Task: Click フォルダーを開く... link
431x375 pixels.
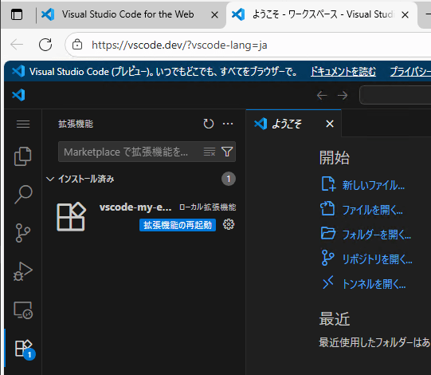Action: point(376,235)
